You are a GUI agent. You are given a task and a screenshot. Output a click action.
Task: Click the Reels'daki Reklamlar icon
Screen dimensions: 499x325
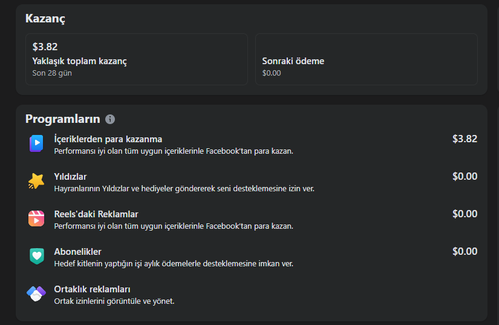pyautogui.click(x=36, y=218)
